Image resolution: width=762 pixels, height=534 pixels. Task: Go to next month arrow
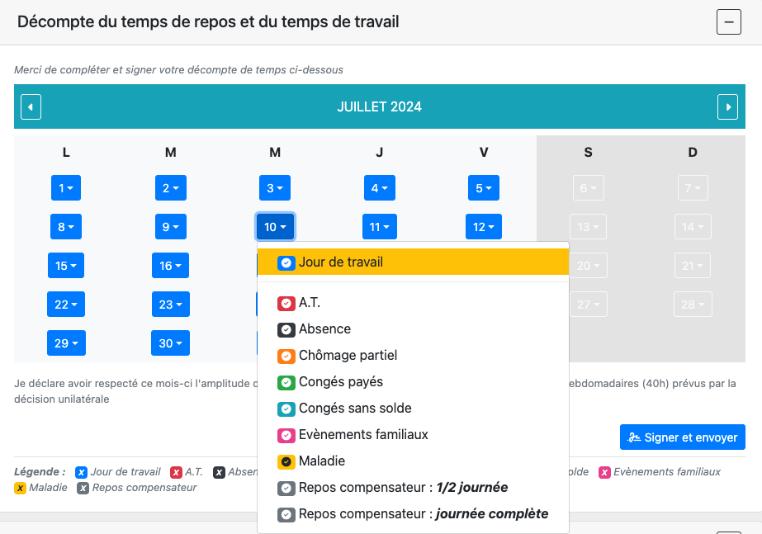727,106
